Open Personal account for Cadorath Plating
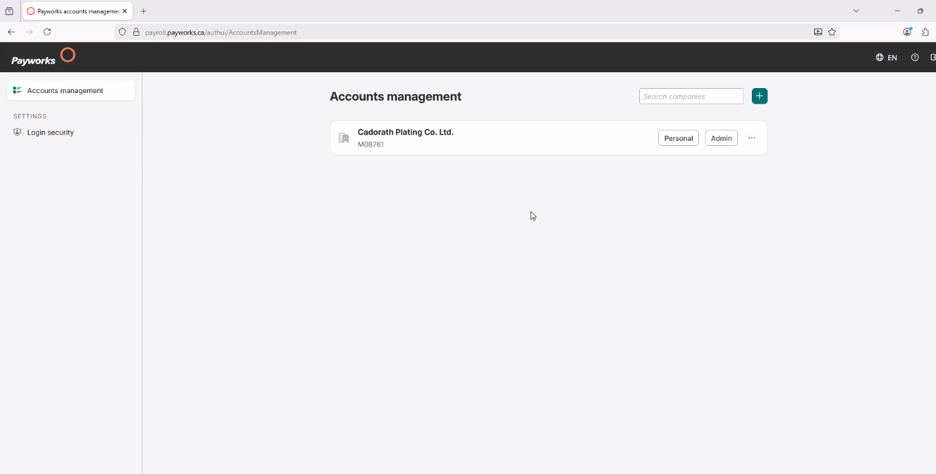This screenshot has height=474, width=936. tap(678, 138)
